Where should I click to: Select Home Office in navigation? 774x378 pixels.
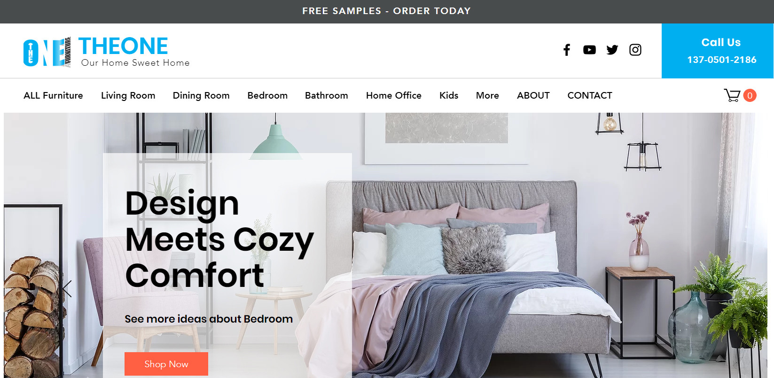coord(394,95)
